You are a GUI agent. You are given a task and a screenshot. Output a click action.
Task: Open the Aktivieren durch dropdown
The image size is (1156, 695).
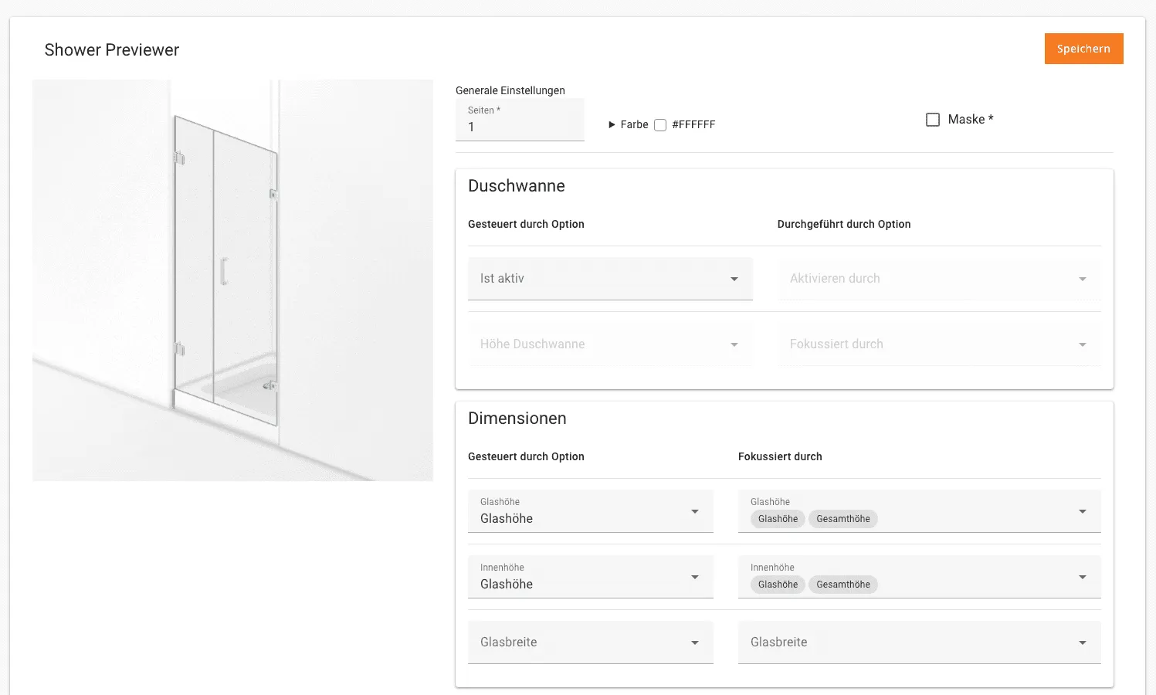[x=939, y=279]
